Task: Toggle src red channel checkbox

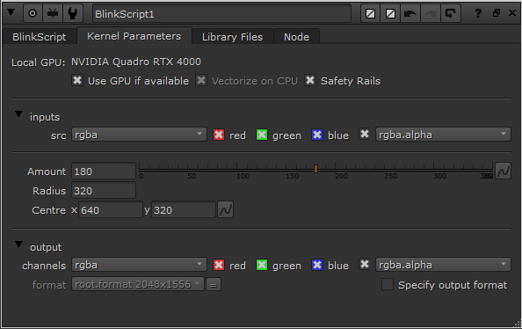Action: (x=219, y=135)
